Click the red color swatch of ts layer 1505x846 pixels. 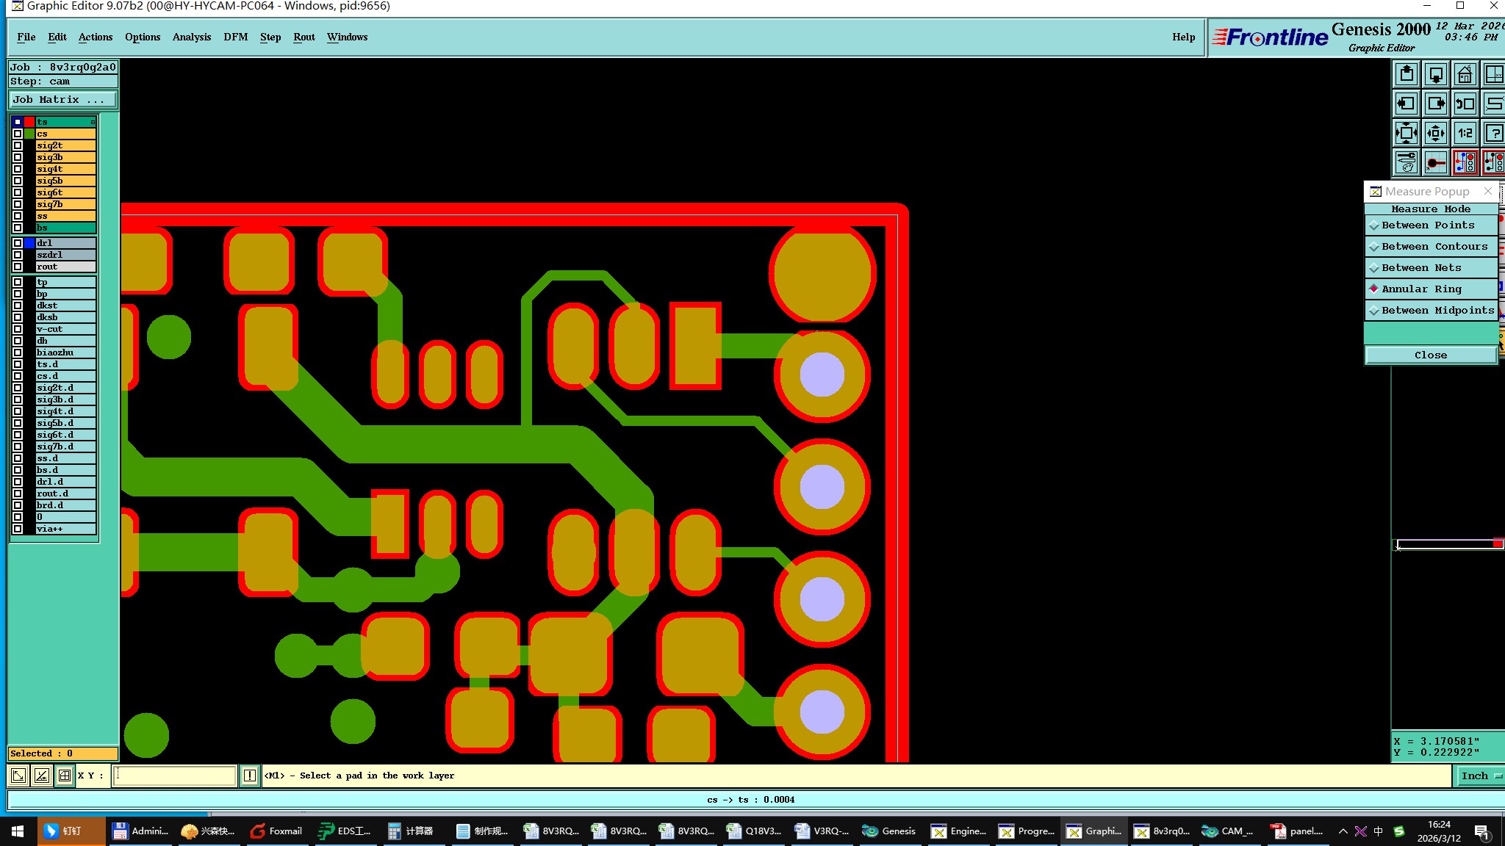tap(29, 122)
